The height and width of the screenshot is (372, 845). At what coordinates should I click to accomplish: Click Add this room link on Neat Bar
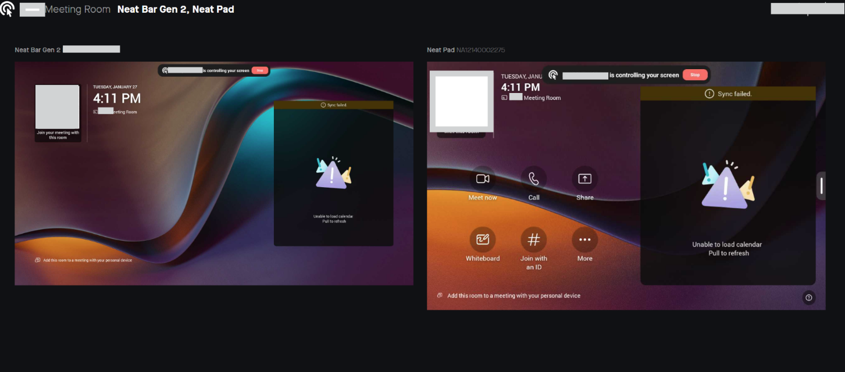84,260
